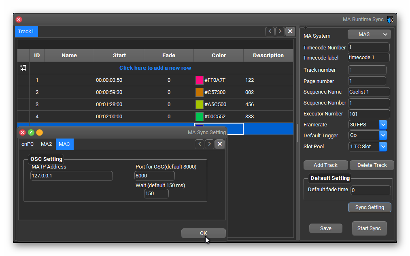Click the orange #C57300 color swatch
The image size is (410, 256).
[x=200, y=92]
